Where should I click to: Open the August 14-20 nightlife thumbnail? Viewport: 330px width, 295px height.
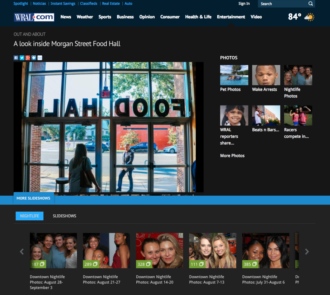click(160, 251)
